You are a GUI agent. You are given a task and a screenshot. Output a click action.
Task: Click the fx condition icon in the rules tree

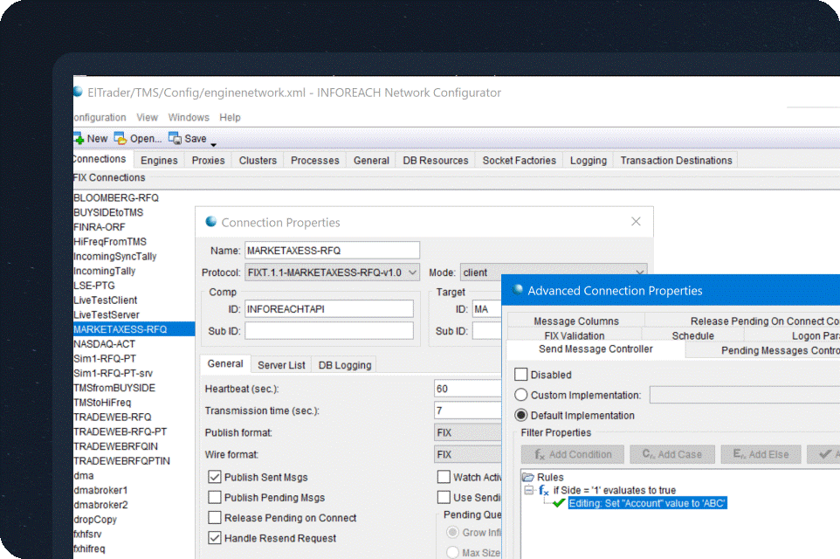pyautogui.click(x=543, y=491)
